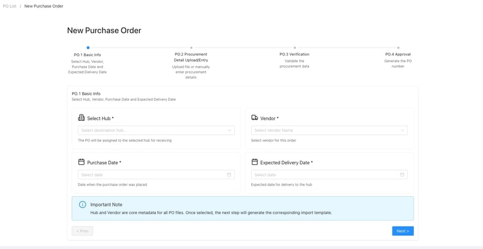Open date picker icon in Expected Delivery field

coord(402,175)
